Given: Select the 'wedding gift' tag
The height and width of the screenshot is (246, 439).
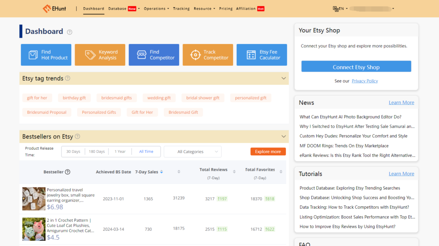Looking at the screenshot, I should click(159, 98).
